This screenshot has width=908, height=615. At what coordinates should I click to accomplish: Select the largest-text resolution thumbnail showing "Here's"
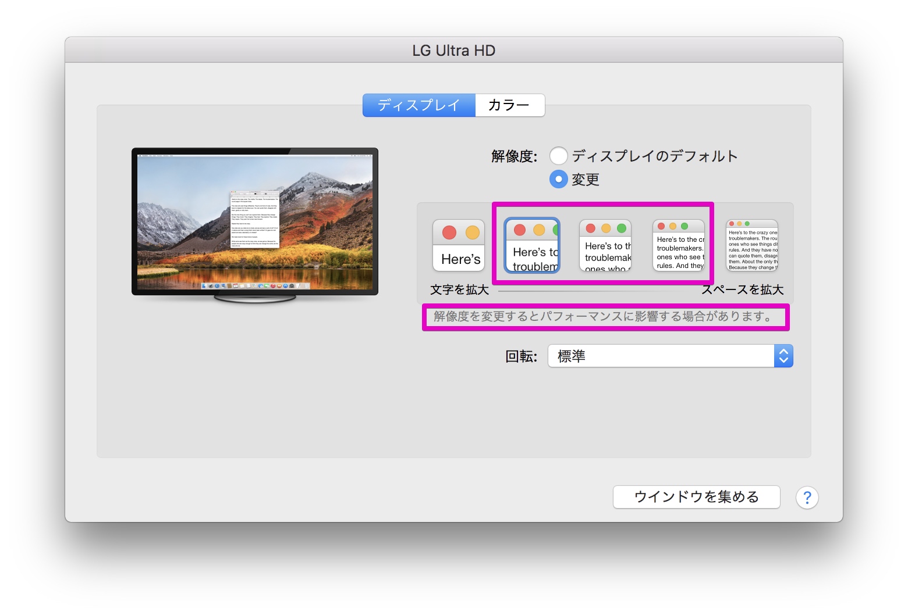click(459, 245)
